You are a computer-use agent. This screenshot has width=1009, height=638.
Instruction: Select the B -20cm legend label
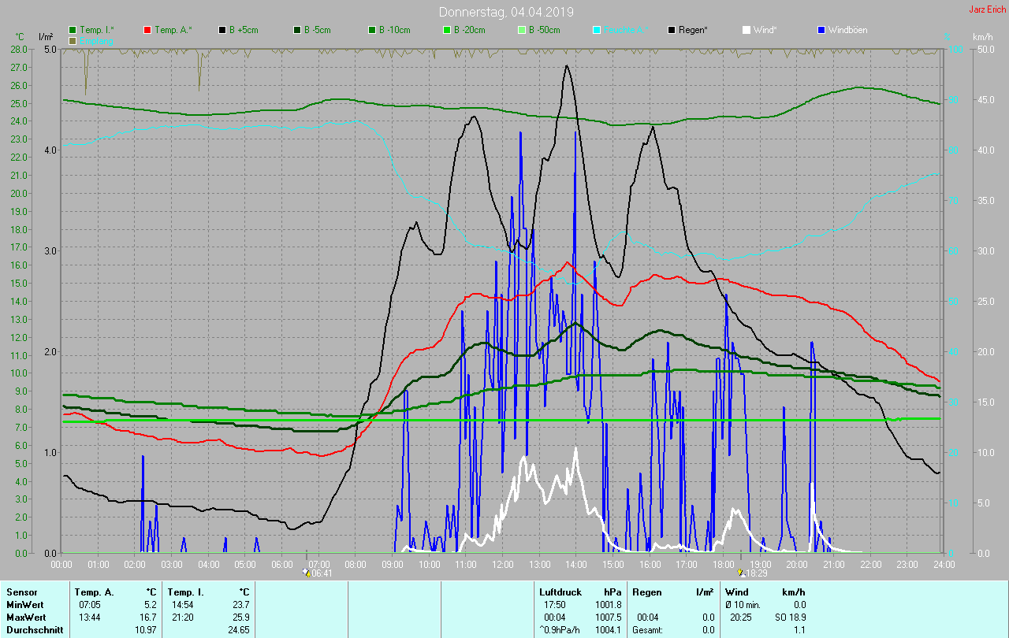tap(469, 30)
